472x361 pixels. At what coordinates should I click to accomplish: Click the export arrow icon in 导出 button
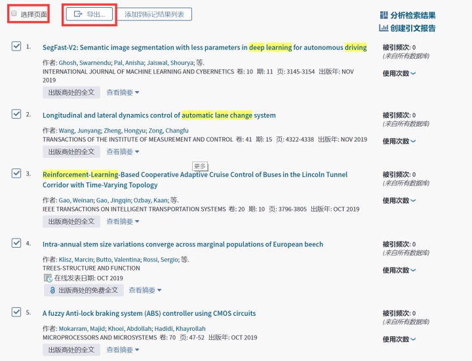pyautogui.click(x=78, y=14)
